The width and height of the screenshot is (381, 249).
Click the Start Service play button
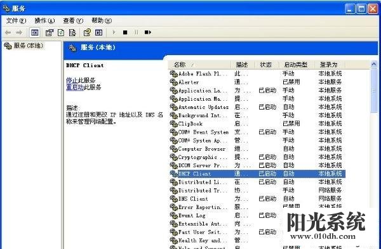(114, 32)
